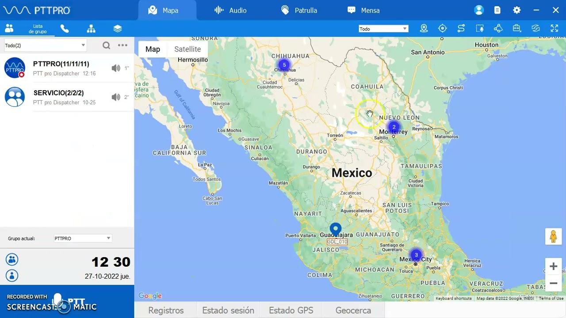Open the toolbox briefcase icon
566x318 pixels.
(x=516, y=29)
